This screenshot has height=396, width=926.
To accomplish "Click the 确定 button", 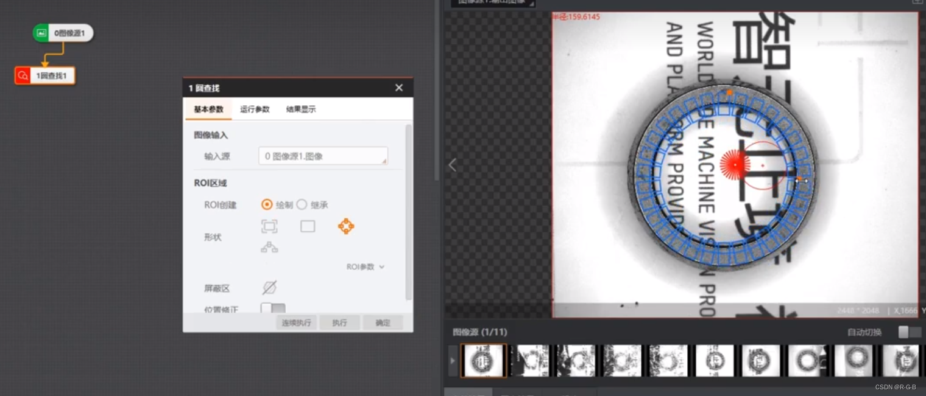I will pyautogui.click(x=383, y=323).
